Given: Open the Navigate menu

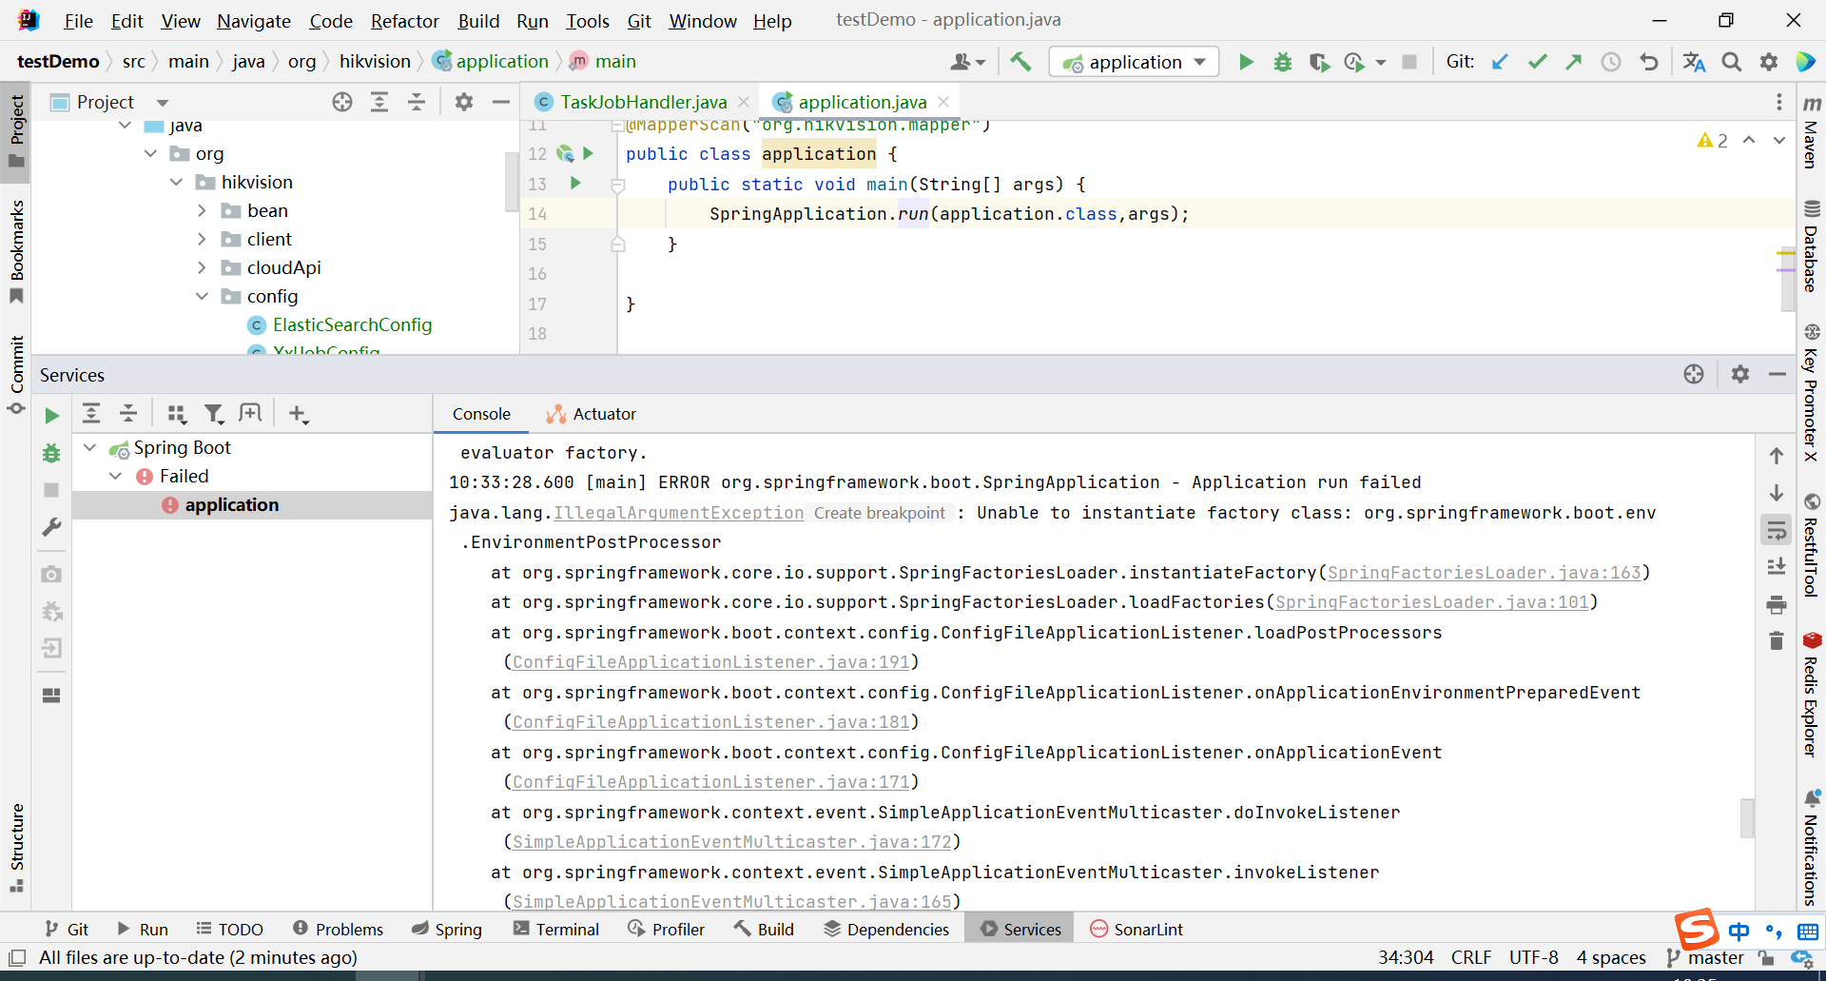Looking at the screenshot, I should coord(254,21).
